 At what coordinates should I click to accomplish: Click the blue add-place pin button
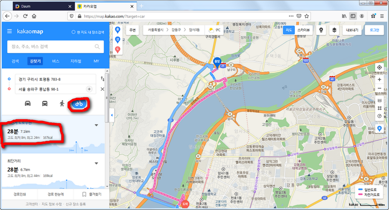point(379,129)
